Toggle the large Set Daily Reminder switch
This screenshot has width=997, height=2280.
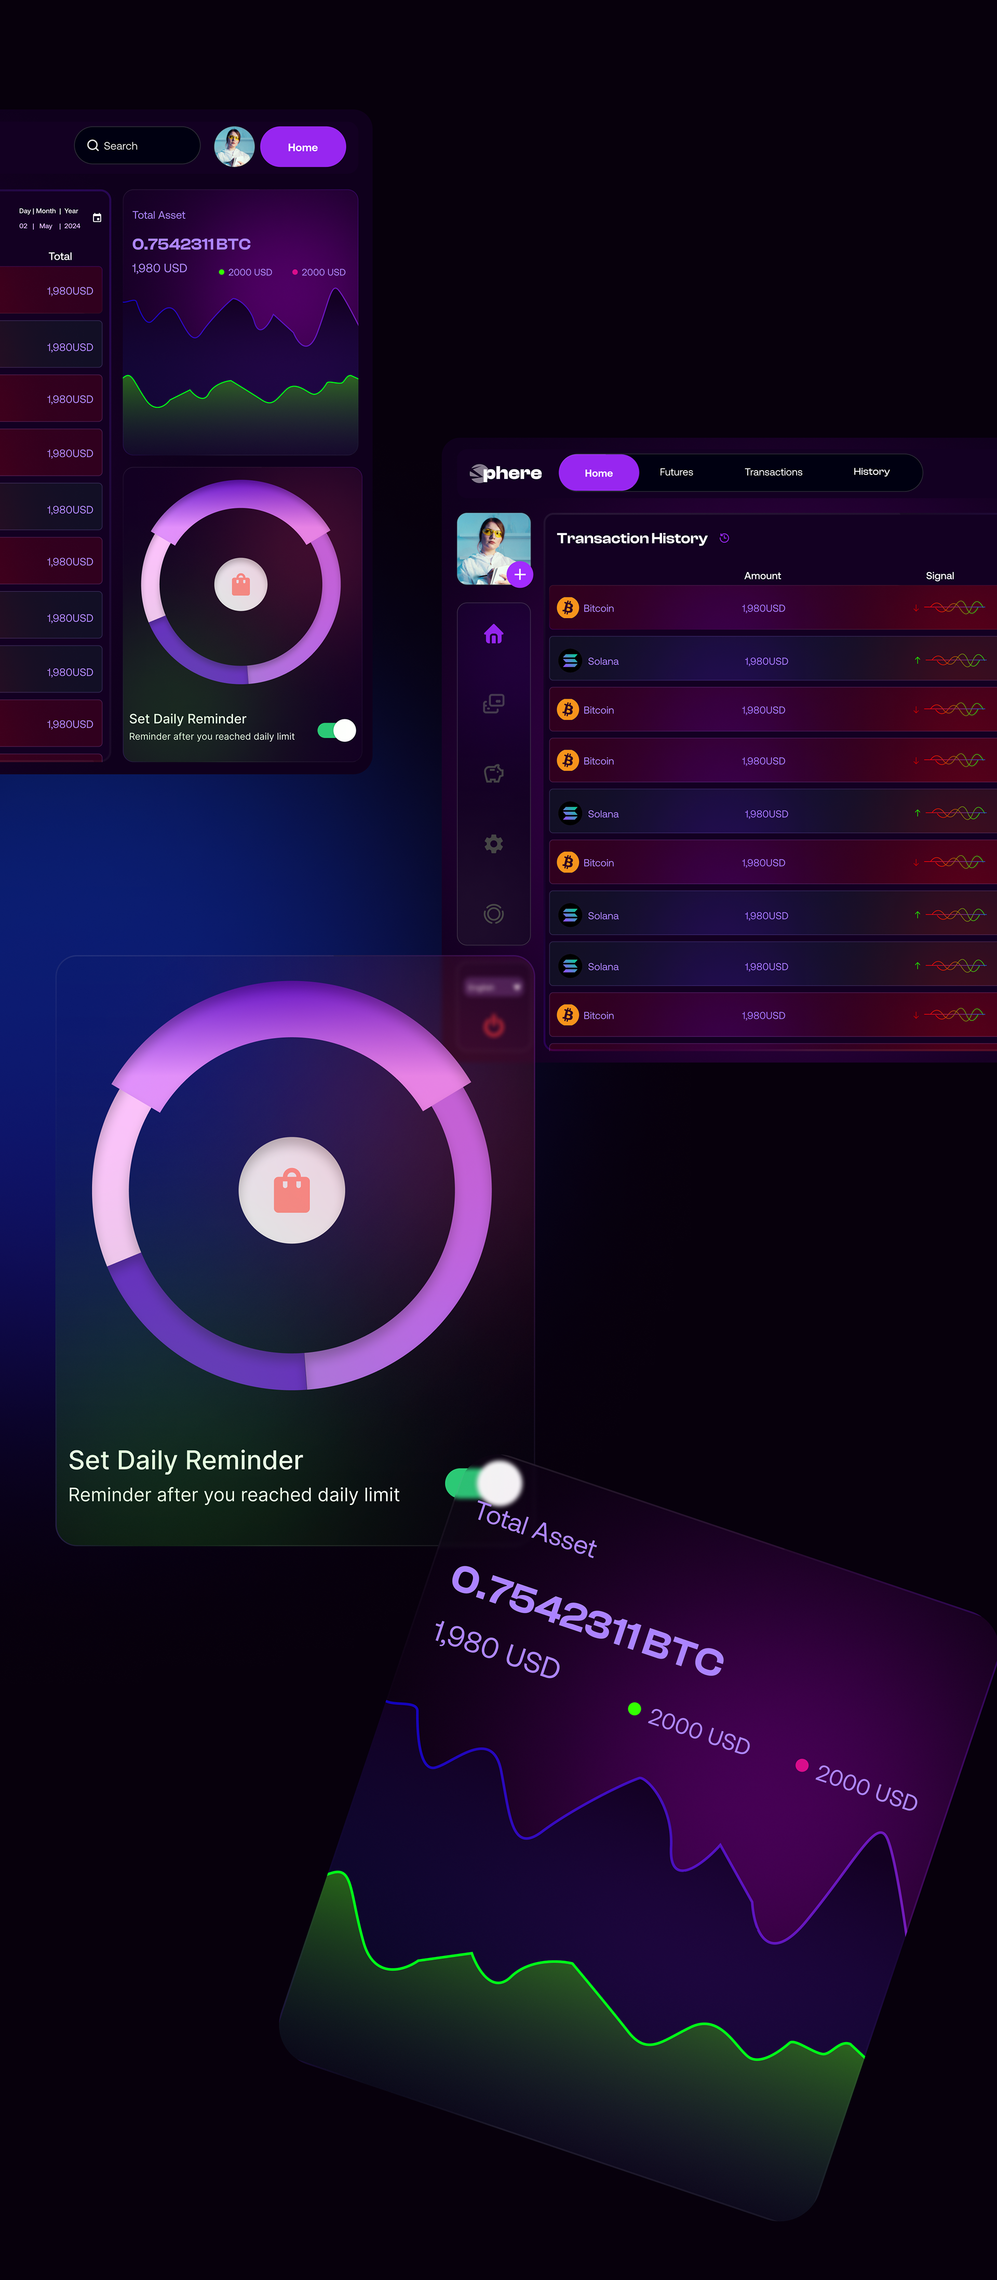(484, 1483)
